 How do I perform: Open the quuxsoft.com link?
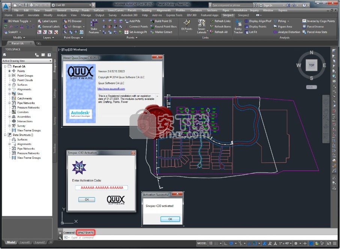(x=111, y=89)
